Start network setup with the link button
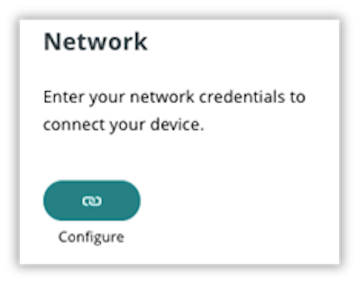Viewport: 359px width, 284px height. 92,201
